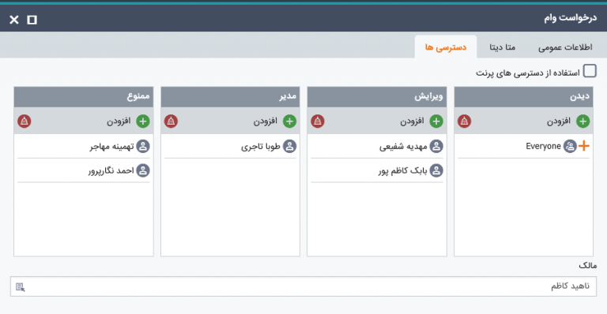
Task: Select user بابک کاظم پور entry
Action: [377, 170]
